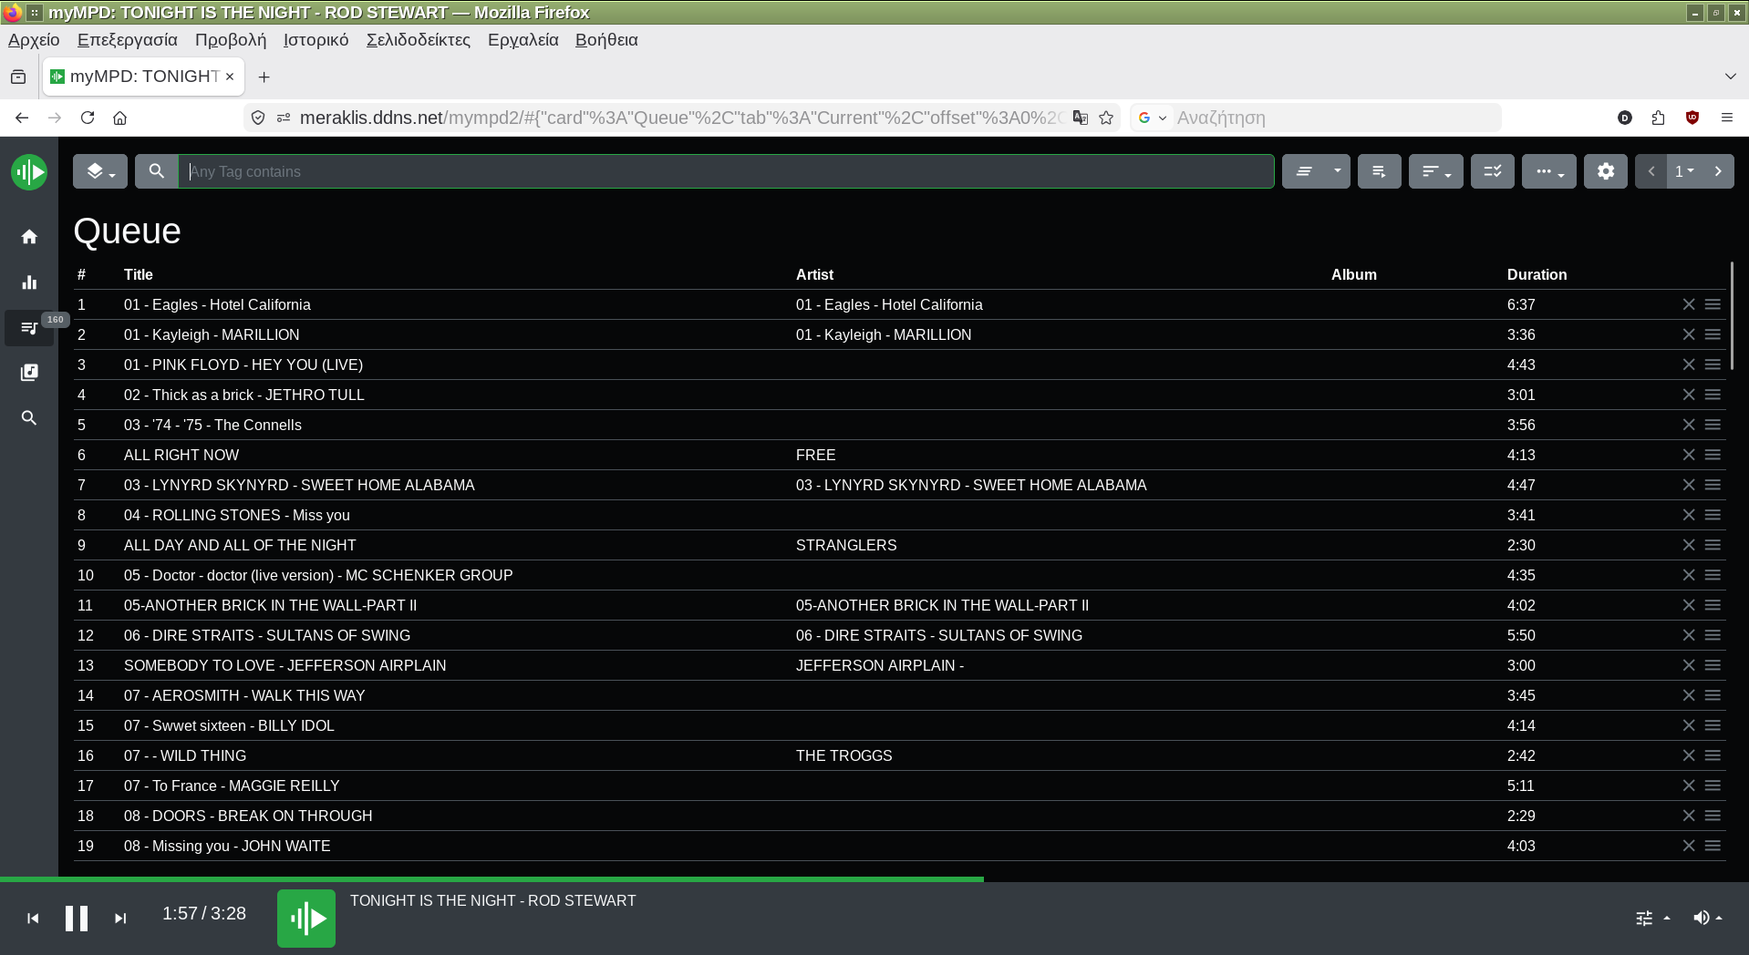Toggle queue selection mode
This screenshot has height=955, width=1749.
(x=1492, y=171)
